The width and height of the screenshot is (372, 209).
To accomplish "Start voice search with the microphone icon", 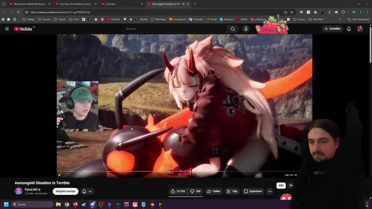I will (x=246, y=29).
